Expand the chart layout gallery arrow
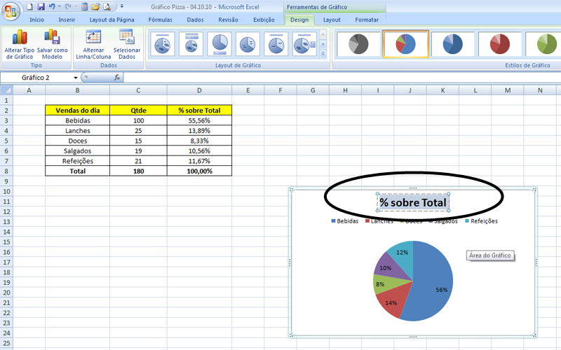 pos(323,54)
